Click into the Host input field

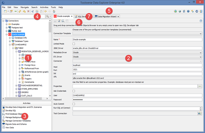(x=137, y=65)
